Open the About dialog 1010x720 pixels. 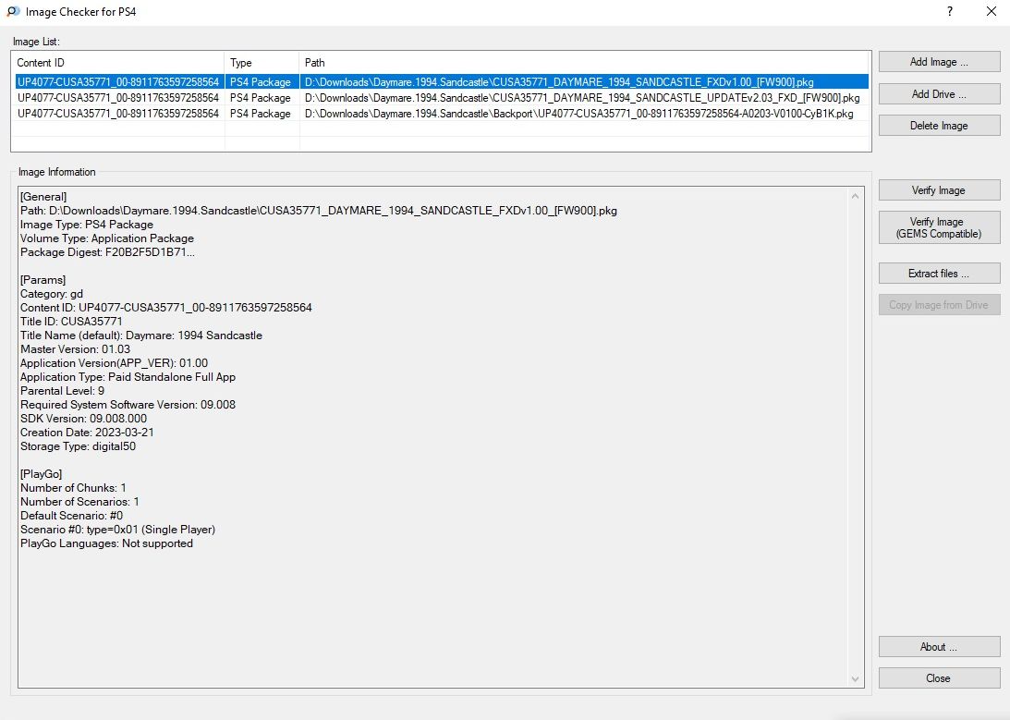coord(939,647)
